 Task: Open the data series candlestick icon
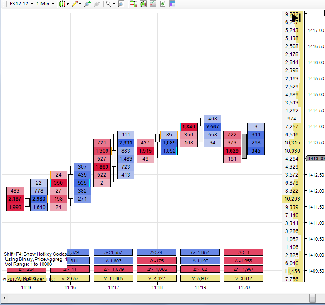click(x=143, y=4)
